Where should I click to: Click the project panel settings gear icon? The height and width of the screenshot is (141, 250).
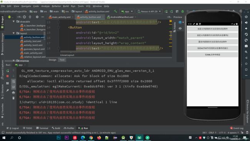tap(37, 17)
